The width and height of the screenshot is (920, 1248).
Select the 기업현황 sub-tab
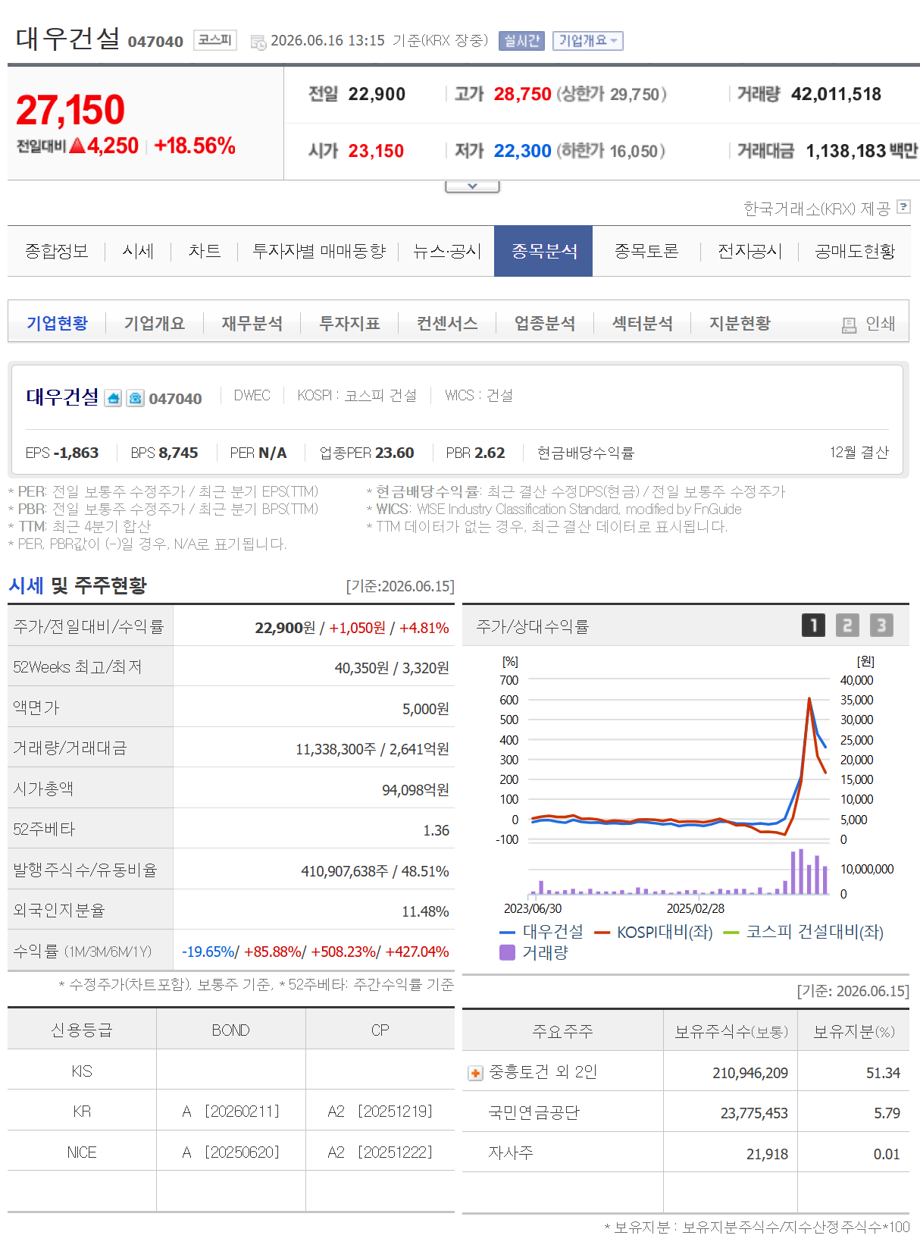click(57, 324)
